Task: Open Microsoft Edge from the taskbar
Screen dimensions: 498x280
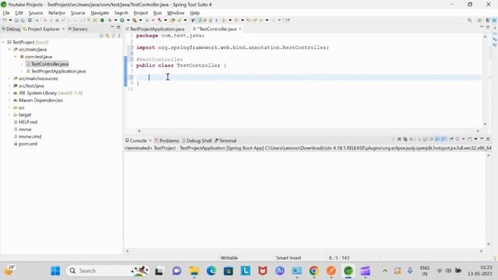Action: 211,271
